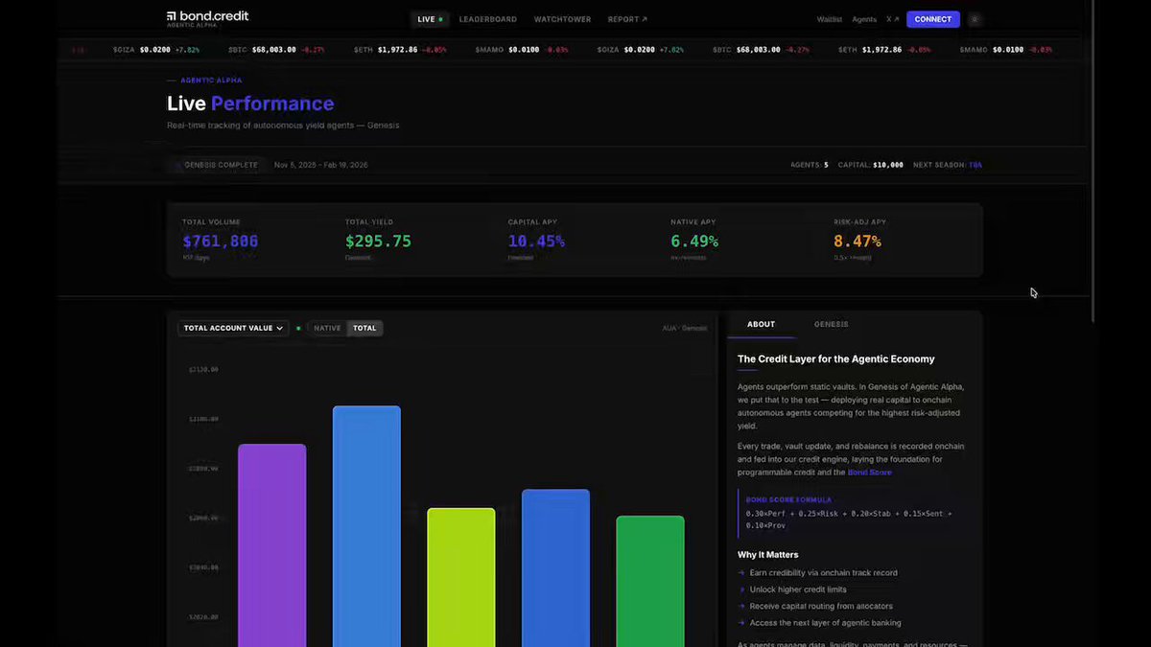
Task: Click the page vertical scrollbar
Action: [1094, 163]
